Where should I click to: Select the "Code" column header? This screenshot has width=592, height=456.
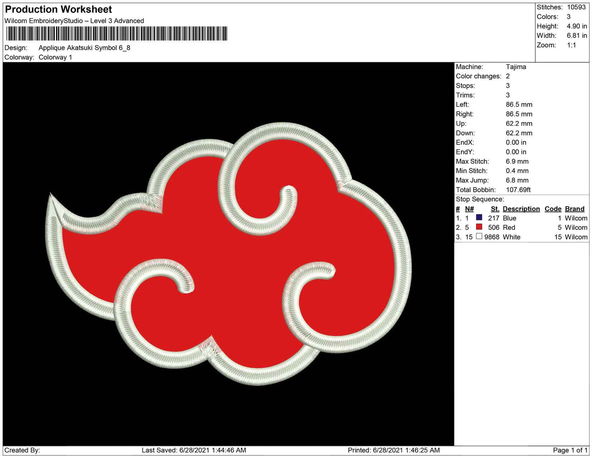point(553,209)
